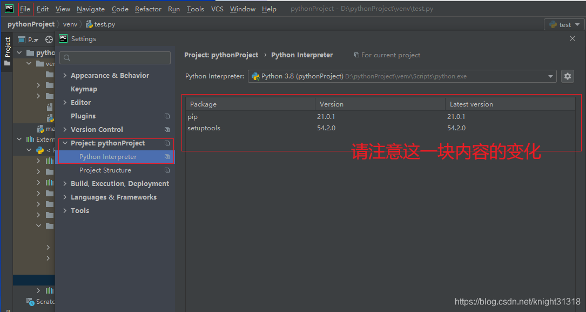Open the Window menu
Image resolution: width=586 pixels, height=312 pixels.
[x=243, y=9]
